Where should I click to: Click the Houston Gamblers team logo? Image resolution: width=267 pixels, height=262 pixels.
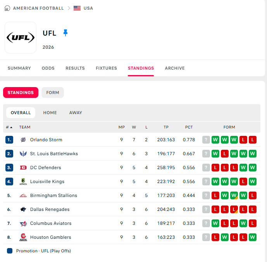[23, 237]
